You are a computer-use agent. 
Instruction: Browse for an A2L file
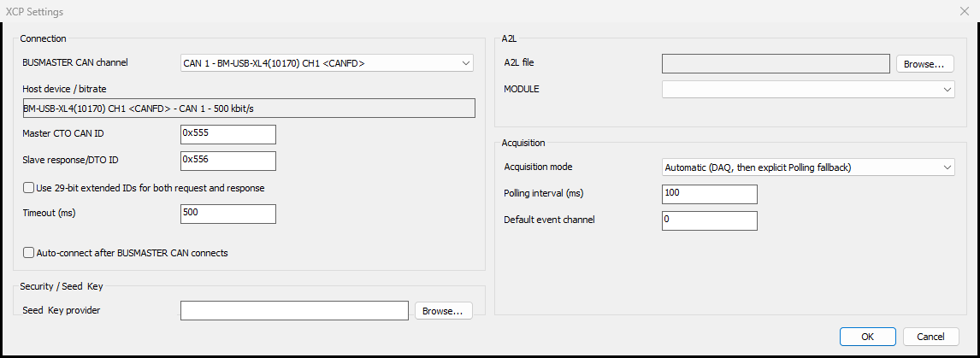click(x=925, y=64)
